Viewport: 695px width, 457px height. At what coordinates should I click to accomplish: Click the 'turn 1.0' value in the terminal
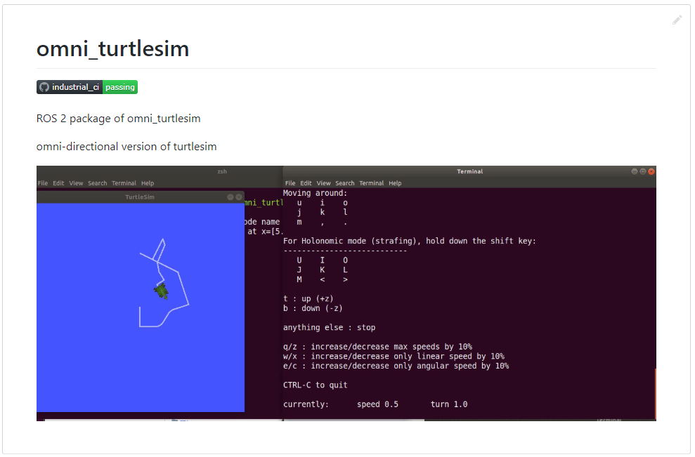pos(449,404)
